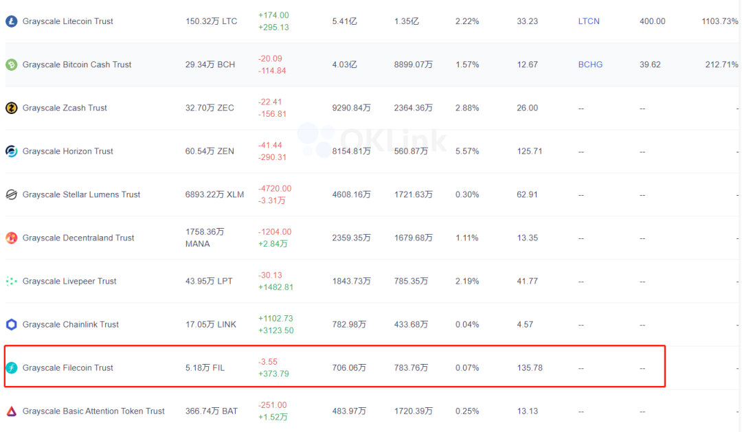Viewport: 742px width, 432px height.
Task: Click the 6893.22万 XLM holdings cell
Action: [x=214, y=194]
